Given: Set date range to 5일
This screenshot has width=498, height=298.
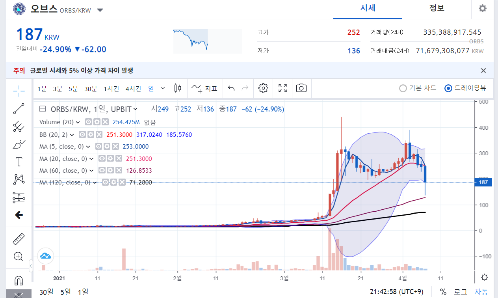Looking at the screenshot, I should [x=66, y=292].
